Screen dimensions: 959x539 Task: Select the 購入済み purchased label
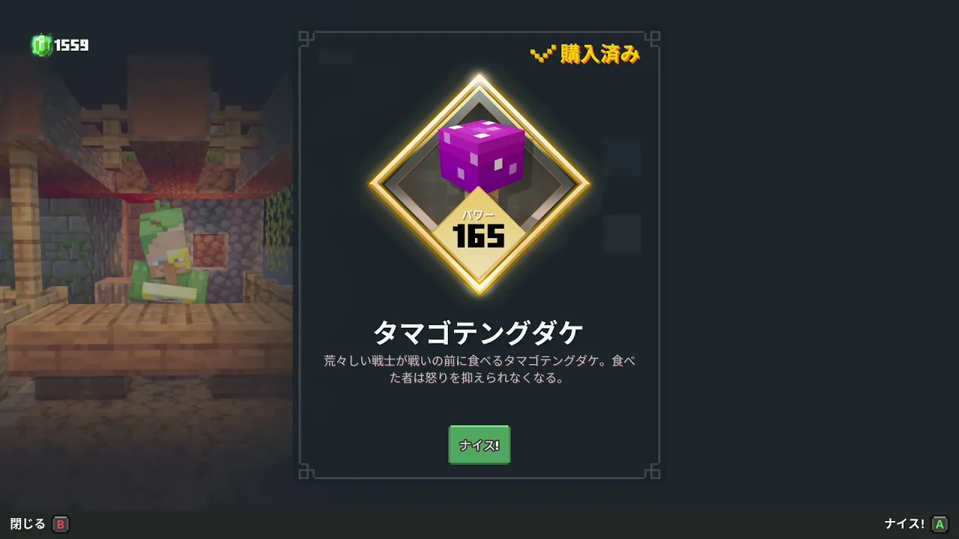click(x=600, y=54)
